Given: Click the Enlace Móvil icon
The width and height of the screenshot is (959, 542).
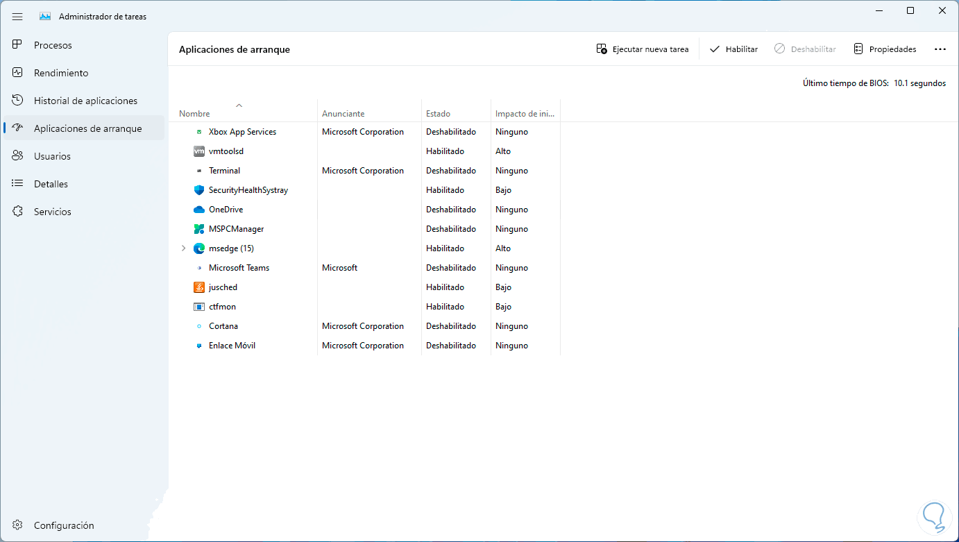Looking at the screenshot, I should pyautogui.click(x=199, y=346).
